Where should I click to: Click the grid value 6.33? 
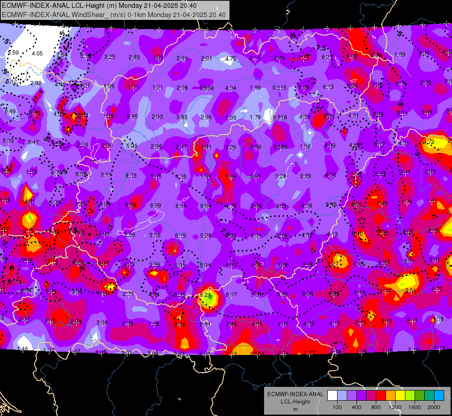(131, 176)
